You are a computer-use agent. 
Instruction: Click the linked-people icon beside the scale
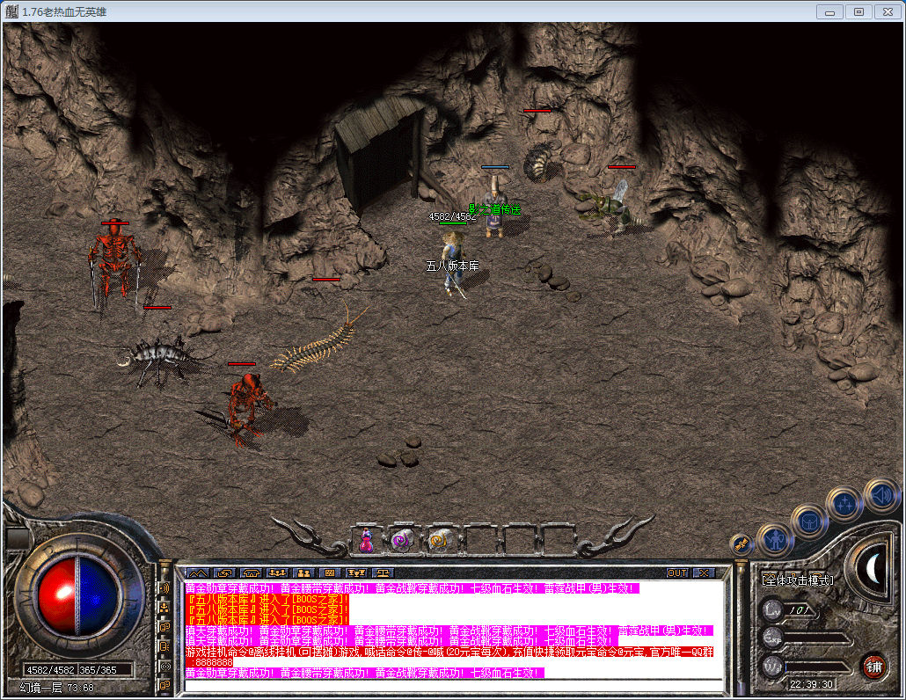[x=356, y=573]
